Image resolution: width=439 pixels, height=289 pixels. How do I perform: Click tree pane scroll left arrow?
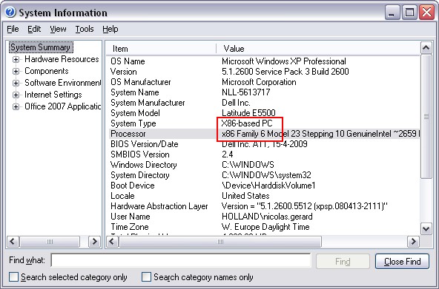(13, 242)
